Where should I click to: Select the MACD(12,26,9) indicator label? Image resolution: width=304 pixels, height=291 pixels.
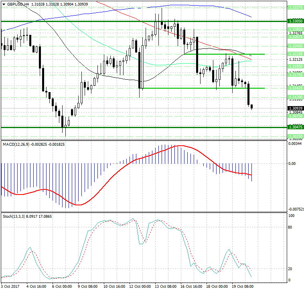16,144
